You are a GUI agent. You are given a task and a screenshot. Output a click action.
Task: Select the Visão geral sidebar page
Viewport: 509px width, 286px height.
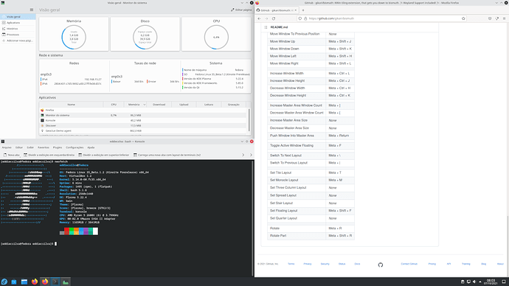point(18,16)
